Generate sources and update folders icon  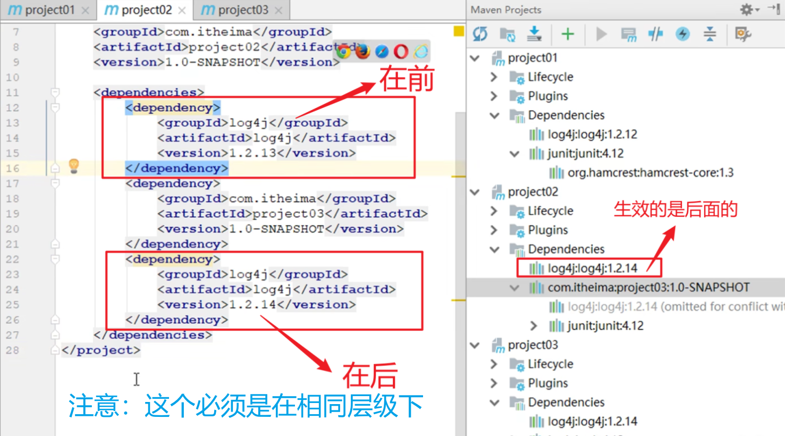coord(508,35)
